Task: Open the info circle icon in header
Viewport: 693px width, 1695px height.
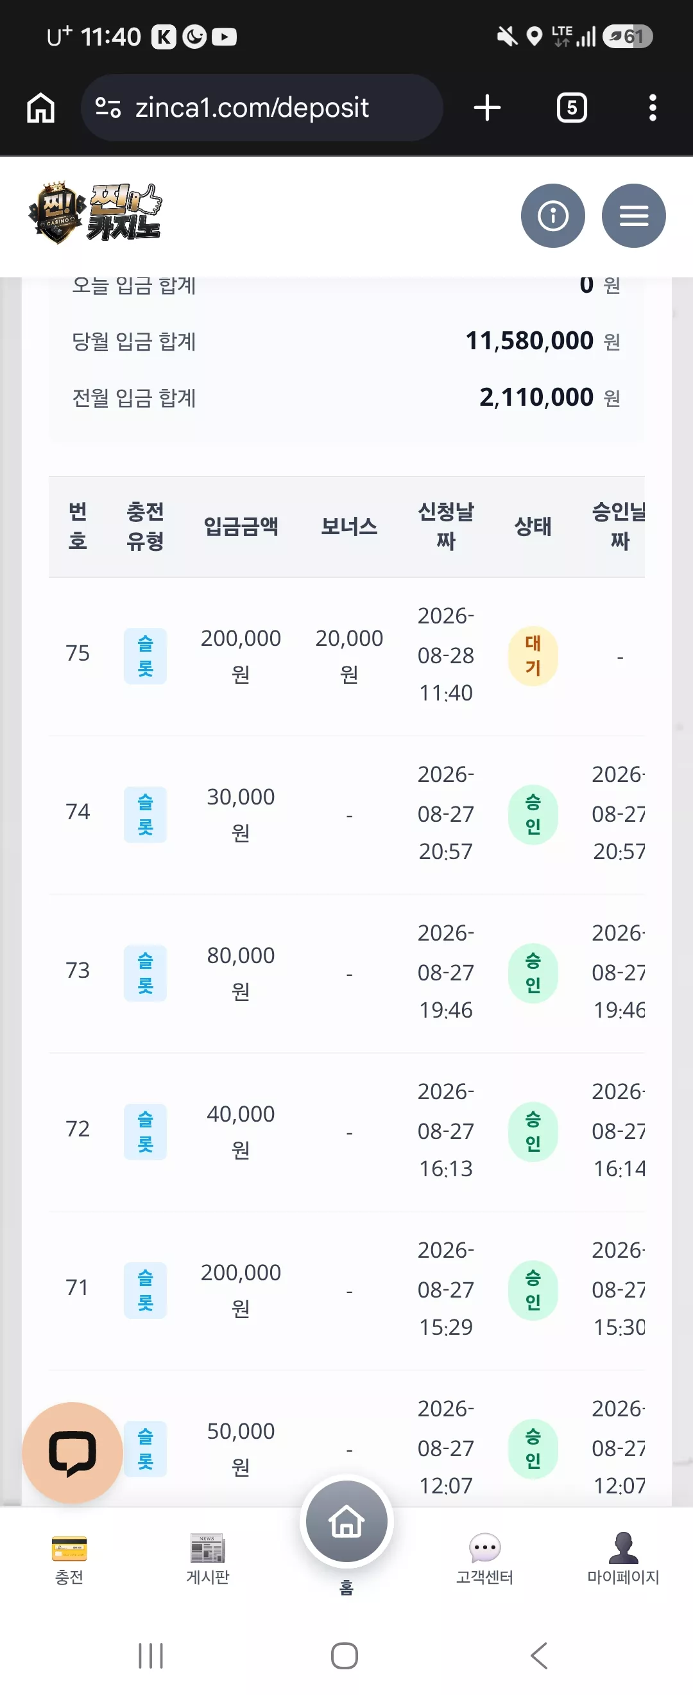Action: pos(552,216)
